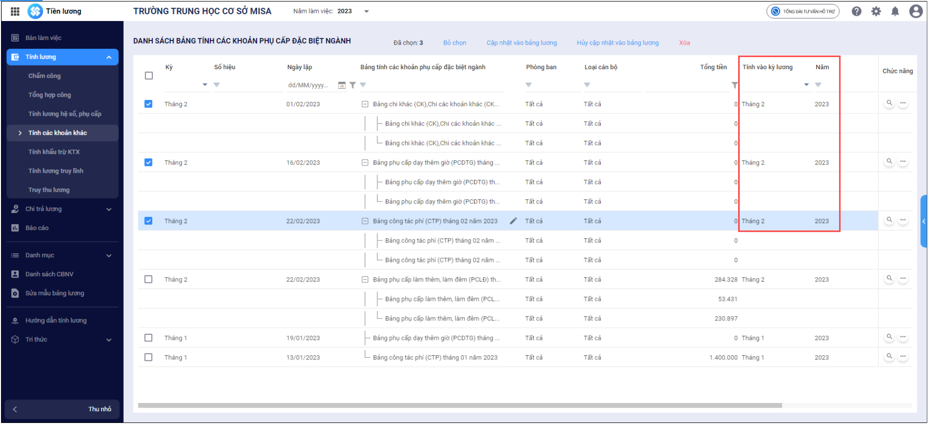
Task: Collapse the Bảng phụ cấp làm thêm tree row
Action: pos(365,279)
